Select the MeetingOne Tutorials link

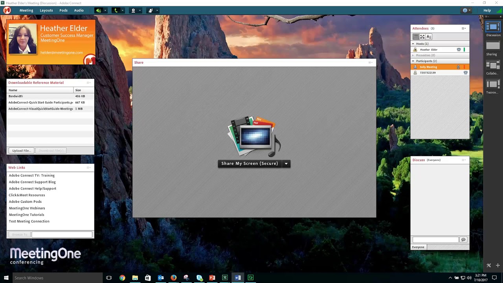point(27,215)
